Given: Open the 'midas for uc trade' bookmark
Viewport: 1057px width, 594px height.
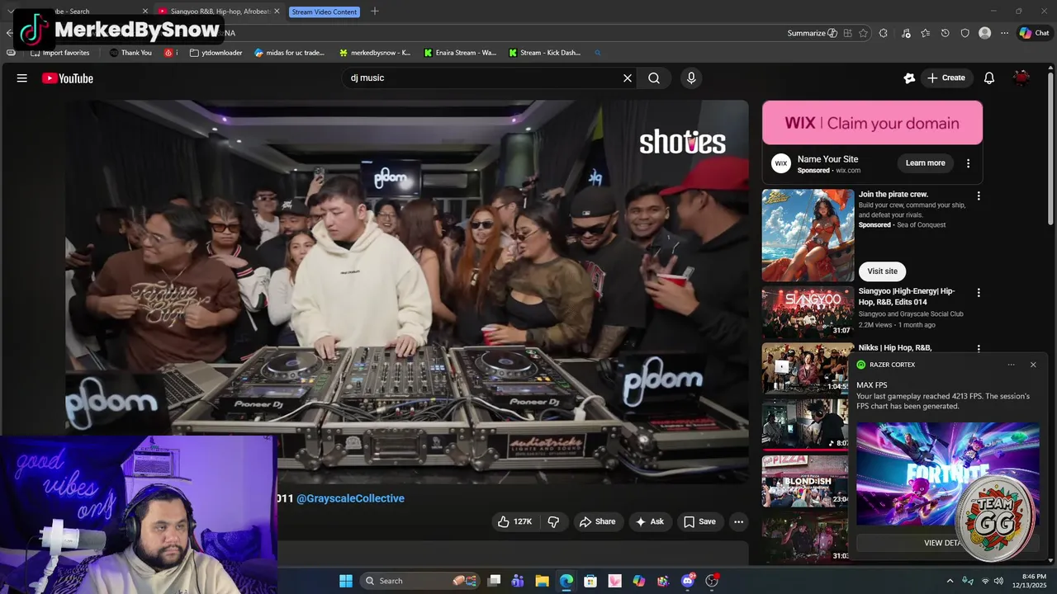Looking at the screenshot, I should pyautogui.click(x=289, y=53).
